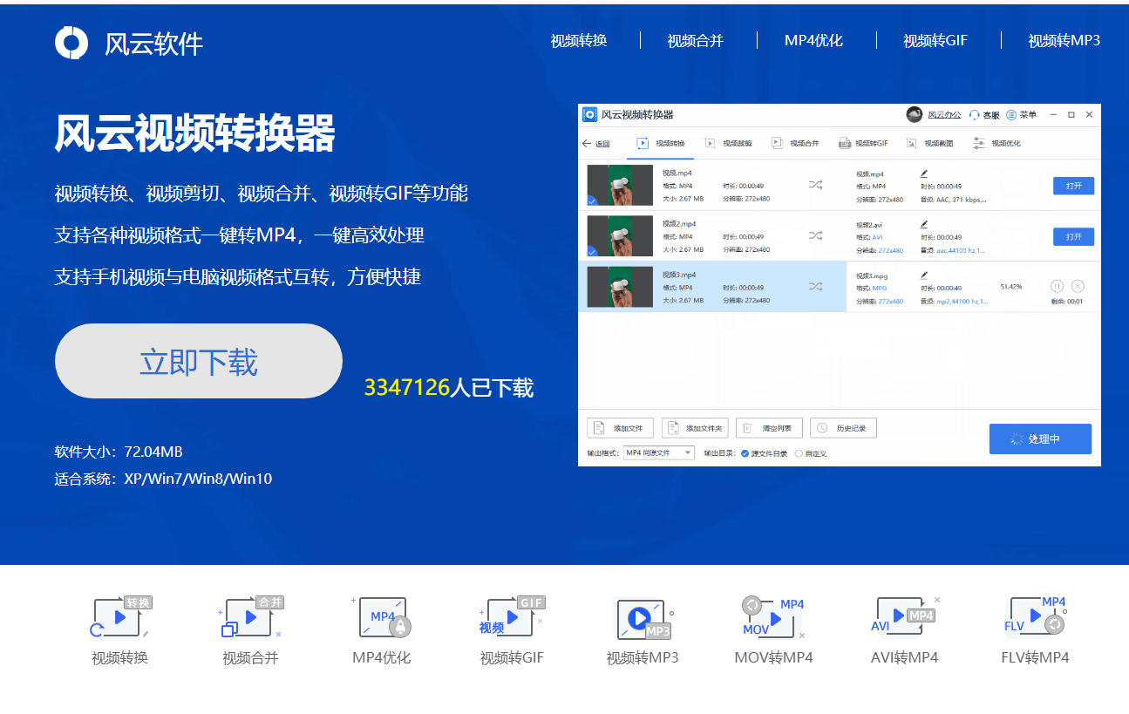Select the 源文件目录 output option
Viewport: 1129px width, 714px height.
click(764, 453)
